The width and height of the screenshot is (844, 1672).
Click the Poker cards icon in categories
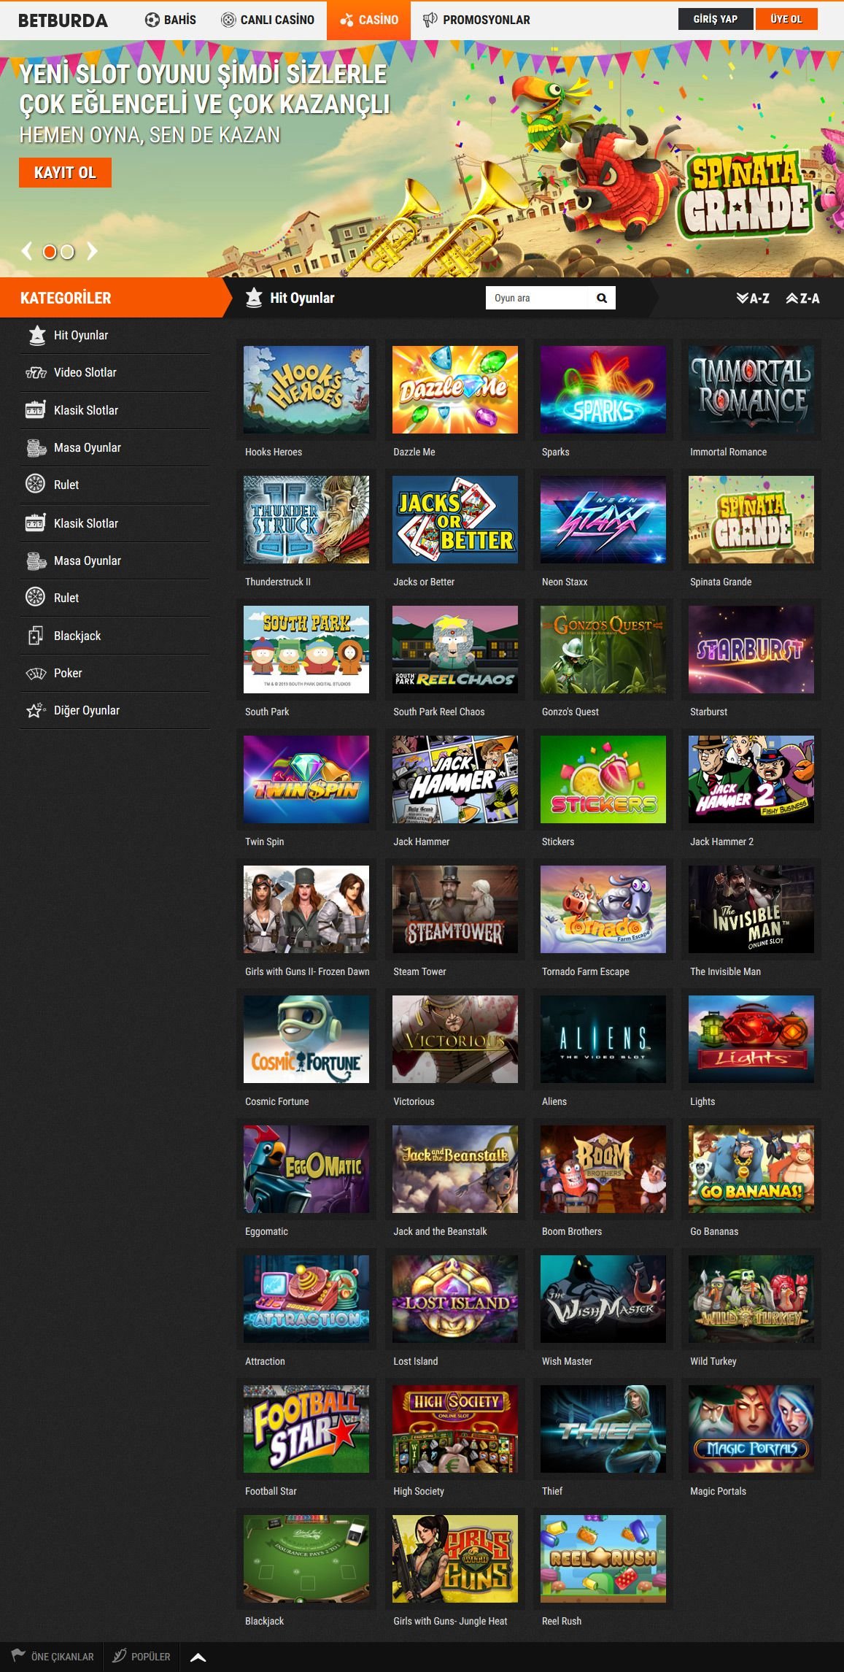tap(36, 673)
